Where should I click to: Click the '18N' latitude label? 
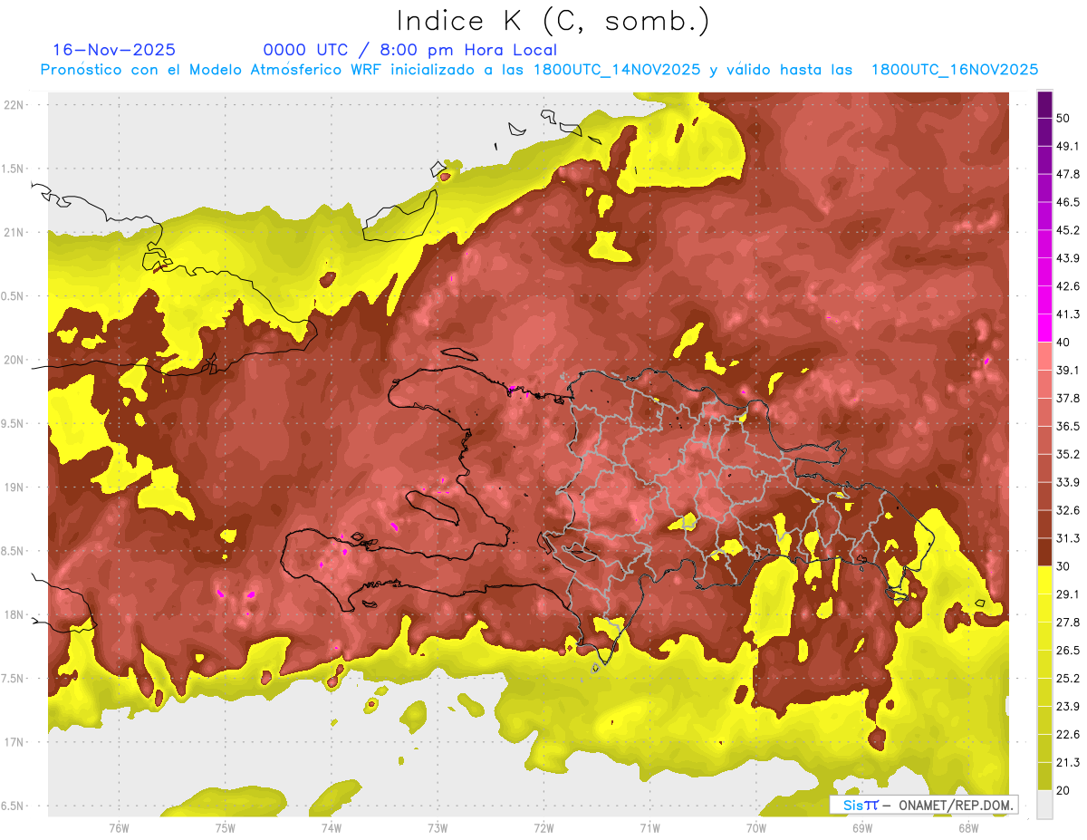click(14, 614)
